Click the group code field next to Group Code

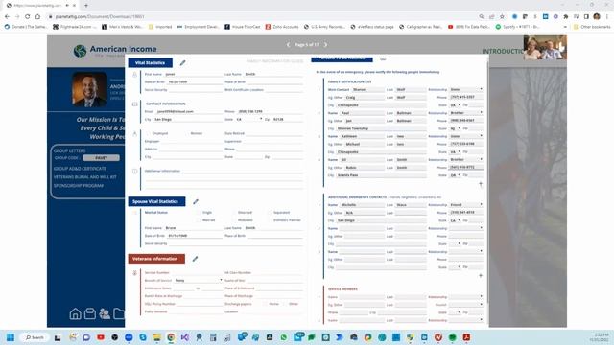click(102, 157)
